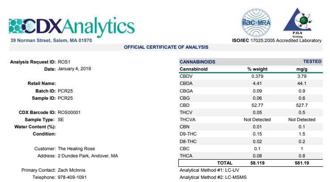Select the CBGA row name
The height and width of the screenshot is (182, 330).
coord(186,91)
